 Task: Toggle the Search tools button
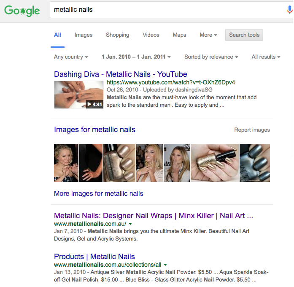244,35
